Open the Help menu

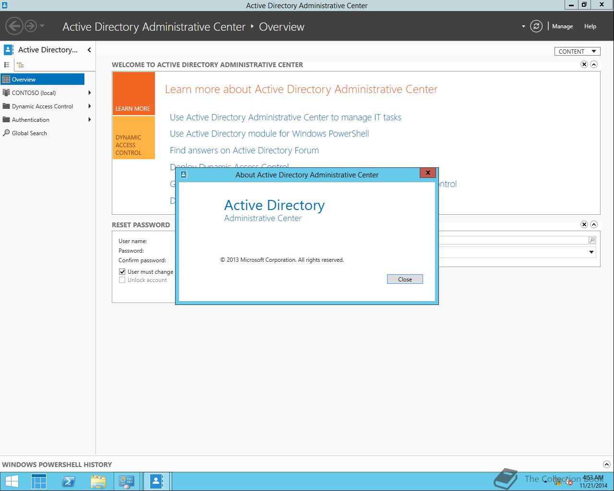[590, 26]
